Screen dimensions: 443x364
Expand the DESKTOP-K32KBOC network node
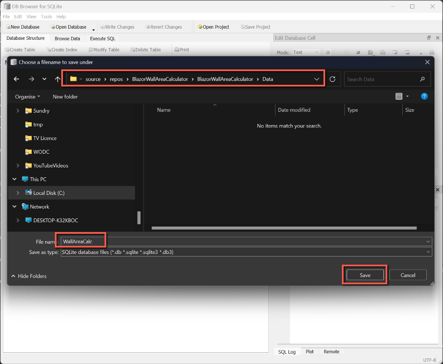click(18, 221)
